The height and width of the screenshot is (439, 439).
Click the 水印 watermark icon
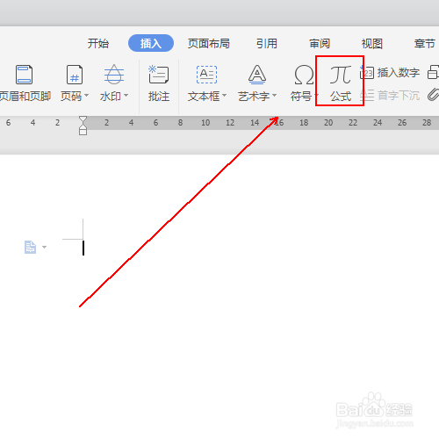(x=114, y=75)
